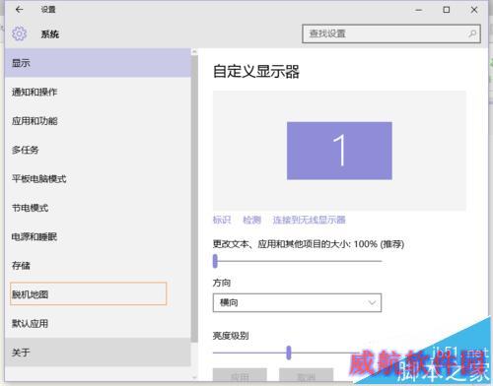The image size is (493, 386).
Task: Select 脱机地图 in the sidebar
Action: [x=88, y=293]
